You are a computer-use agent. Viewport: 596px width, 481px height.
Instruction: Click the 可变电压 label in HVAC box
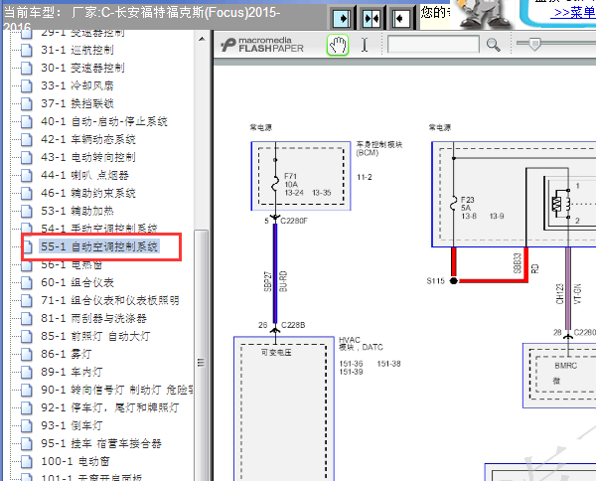pyautogui.click(x=276, y=353)
